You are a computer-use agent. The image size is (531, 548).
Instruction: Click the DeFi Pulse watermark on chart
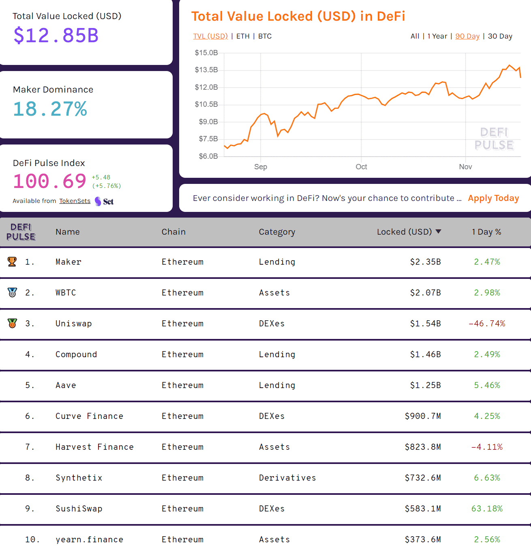click(494, 139)
